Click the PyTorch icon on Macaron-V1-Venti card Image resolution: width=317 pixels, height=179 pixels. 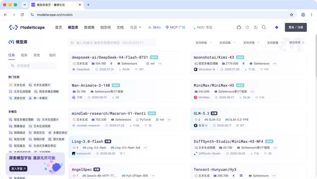point(137,120)
